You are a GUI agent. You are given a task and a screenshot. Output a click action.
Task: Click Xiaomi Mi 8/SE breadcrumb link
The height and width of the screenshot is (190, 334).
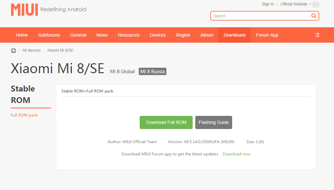(60, 50)
